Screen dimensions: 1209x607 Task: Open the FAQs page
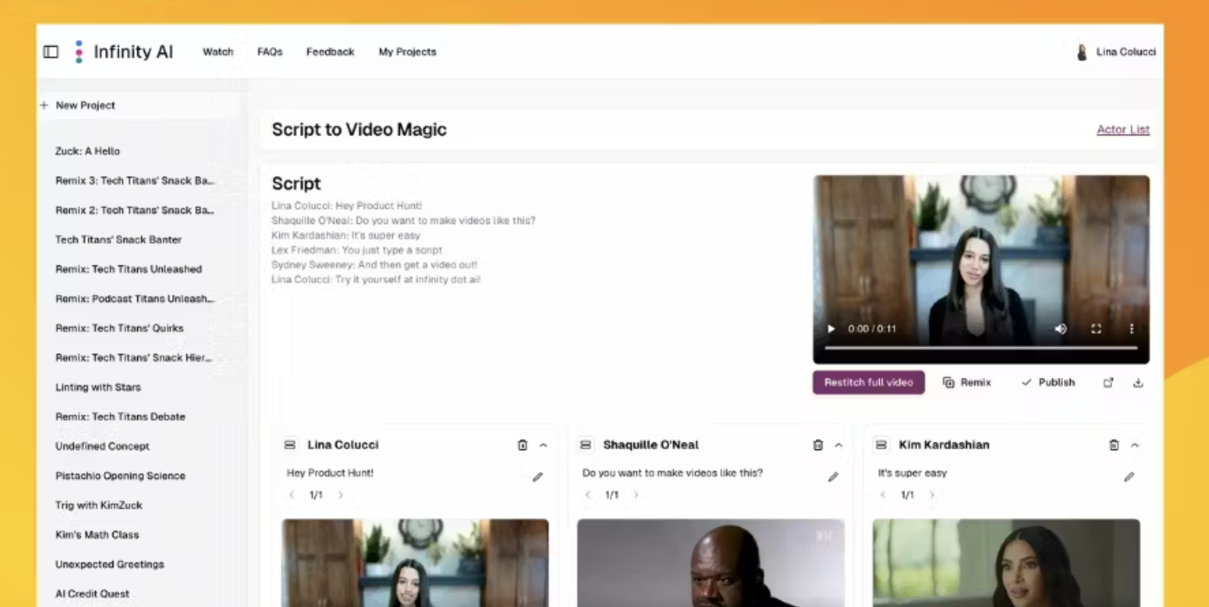(x=270, y=52)
